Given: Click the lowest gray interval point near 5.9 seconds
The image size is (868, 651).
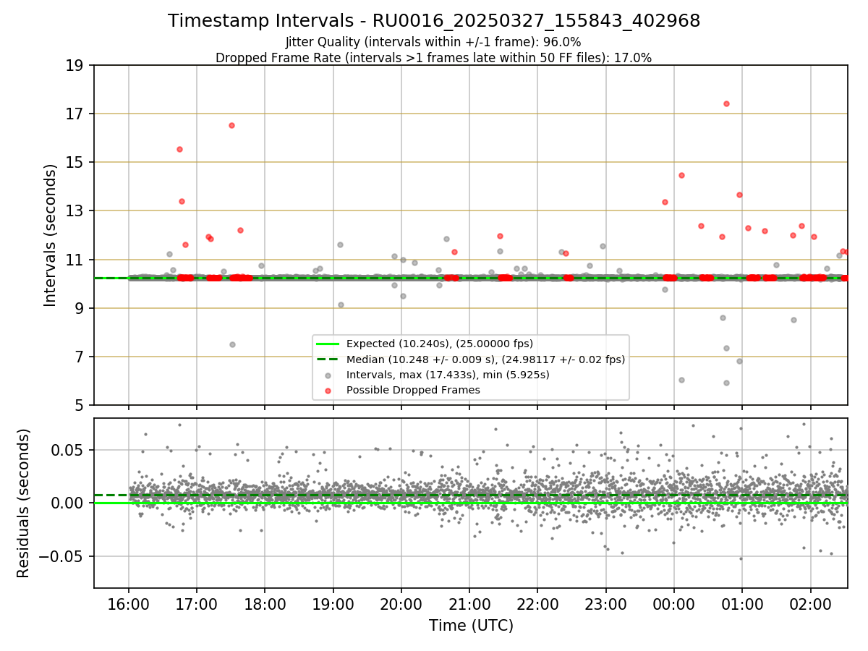Looking at the screenshot, I should click(x=726, y=383).
